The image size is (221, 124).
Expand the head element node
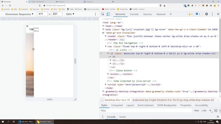tap(103, 26)
